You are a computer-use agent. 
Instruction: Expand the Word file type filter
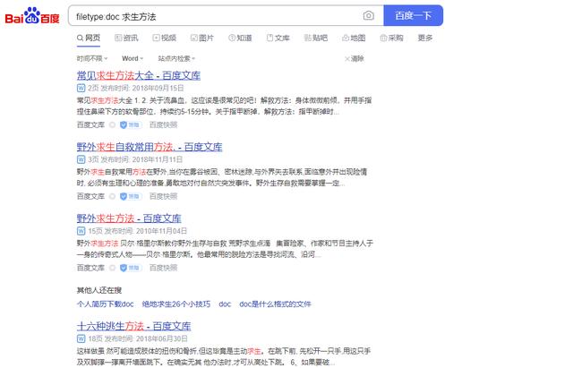click(133, 58)
